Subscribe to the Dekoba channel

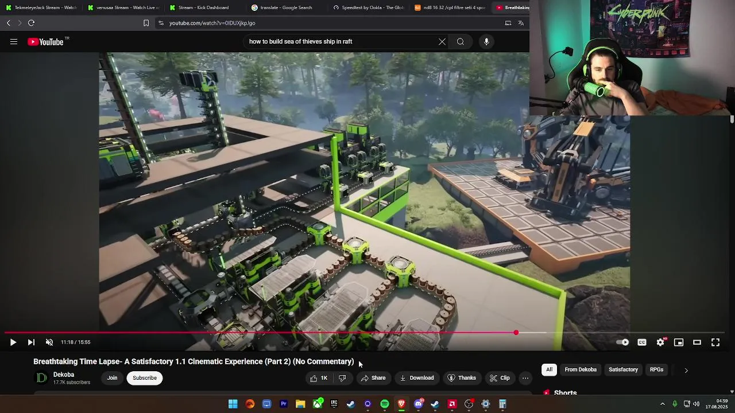coord(145,378)
